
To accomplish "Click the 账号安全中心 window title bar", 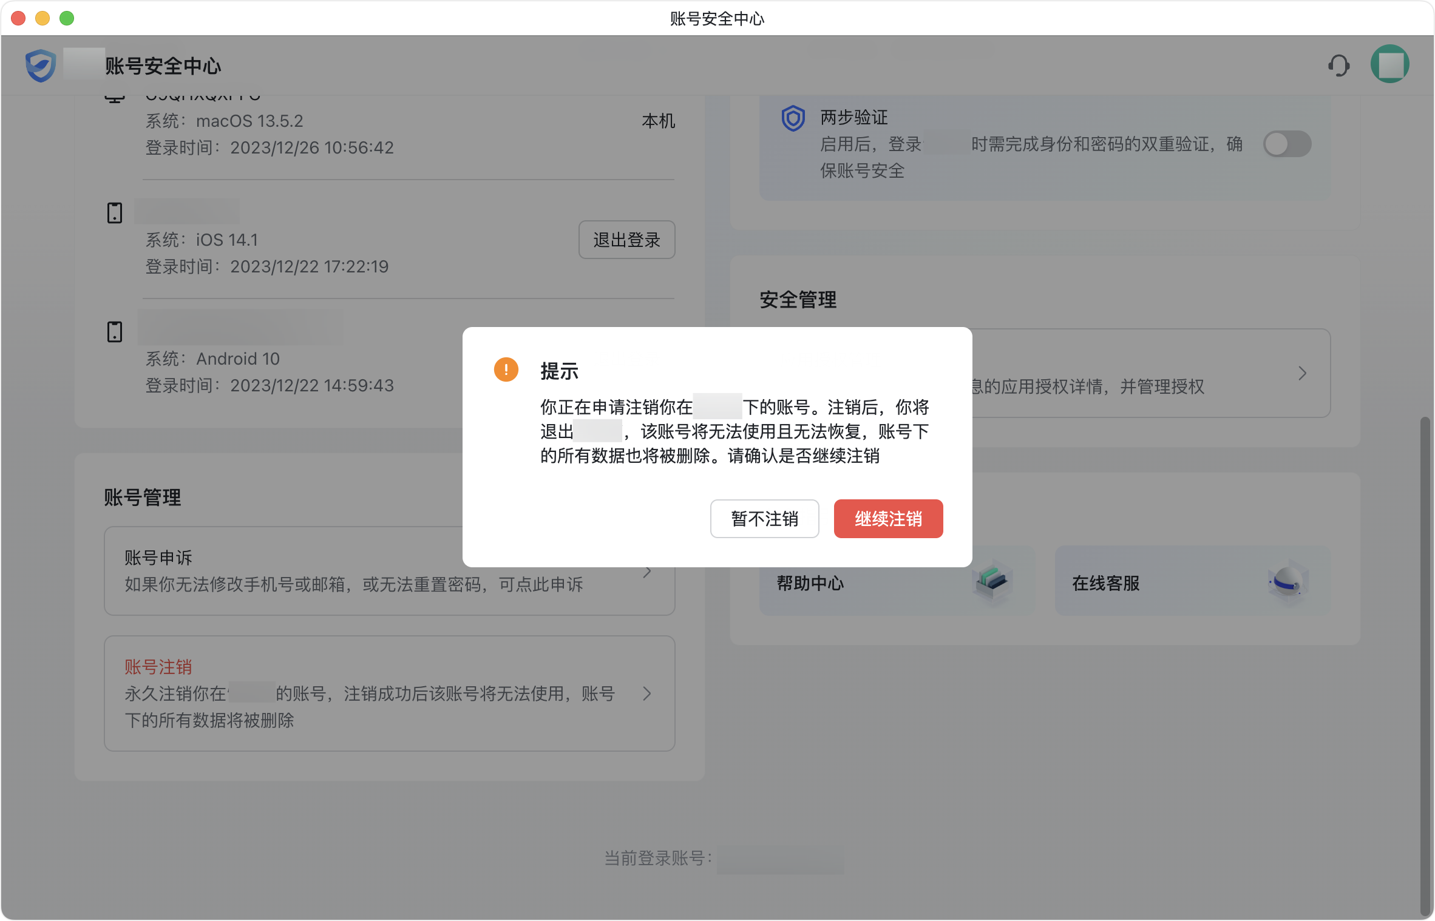I will (716, 18).
